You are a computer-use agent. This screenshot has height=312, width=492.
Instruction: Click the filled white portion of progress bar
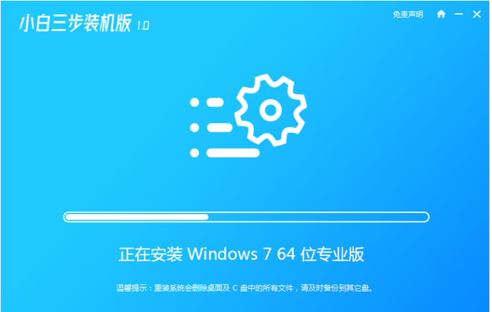(x=137, y=217)
